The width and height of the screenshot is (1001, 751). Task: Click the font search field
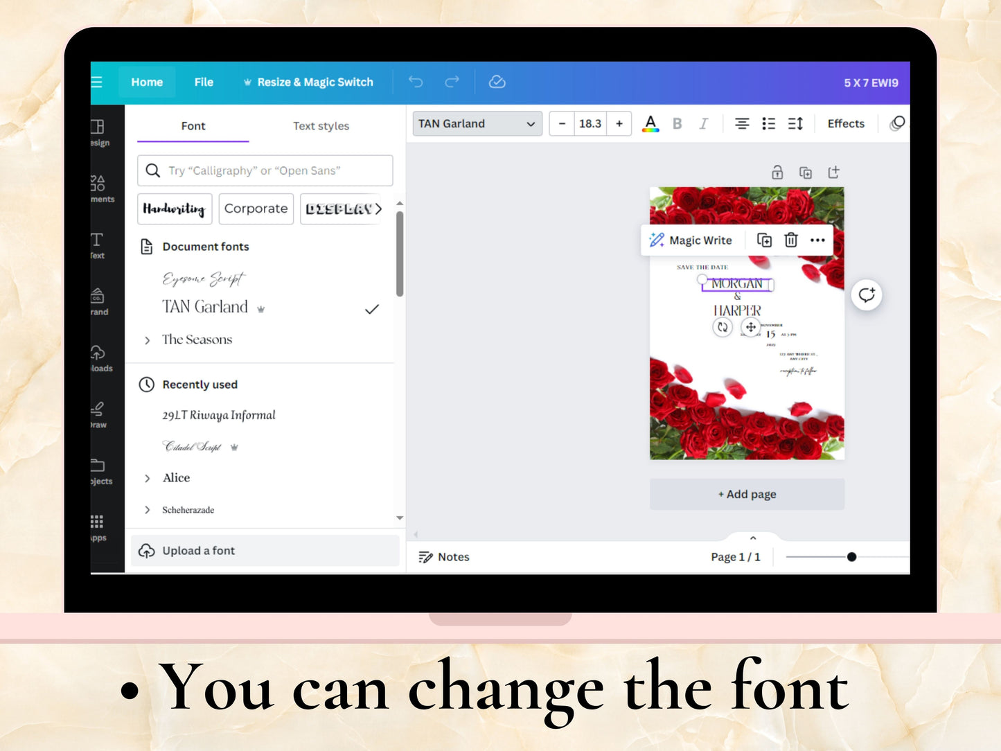point(265,170)
